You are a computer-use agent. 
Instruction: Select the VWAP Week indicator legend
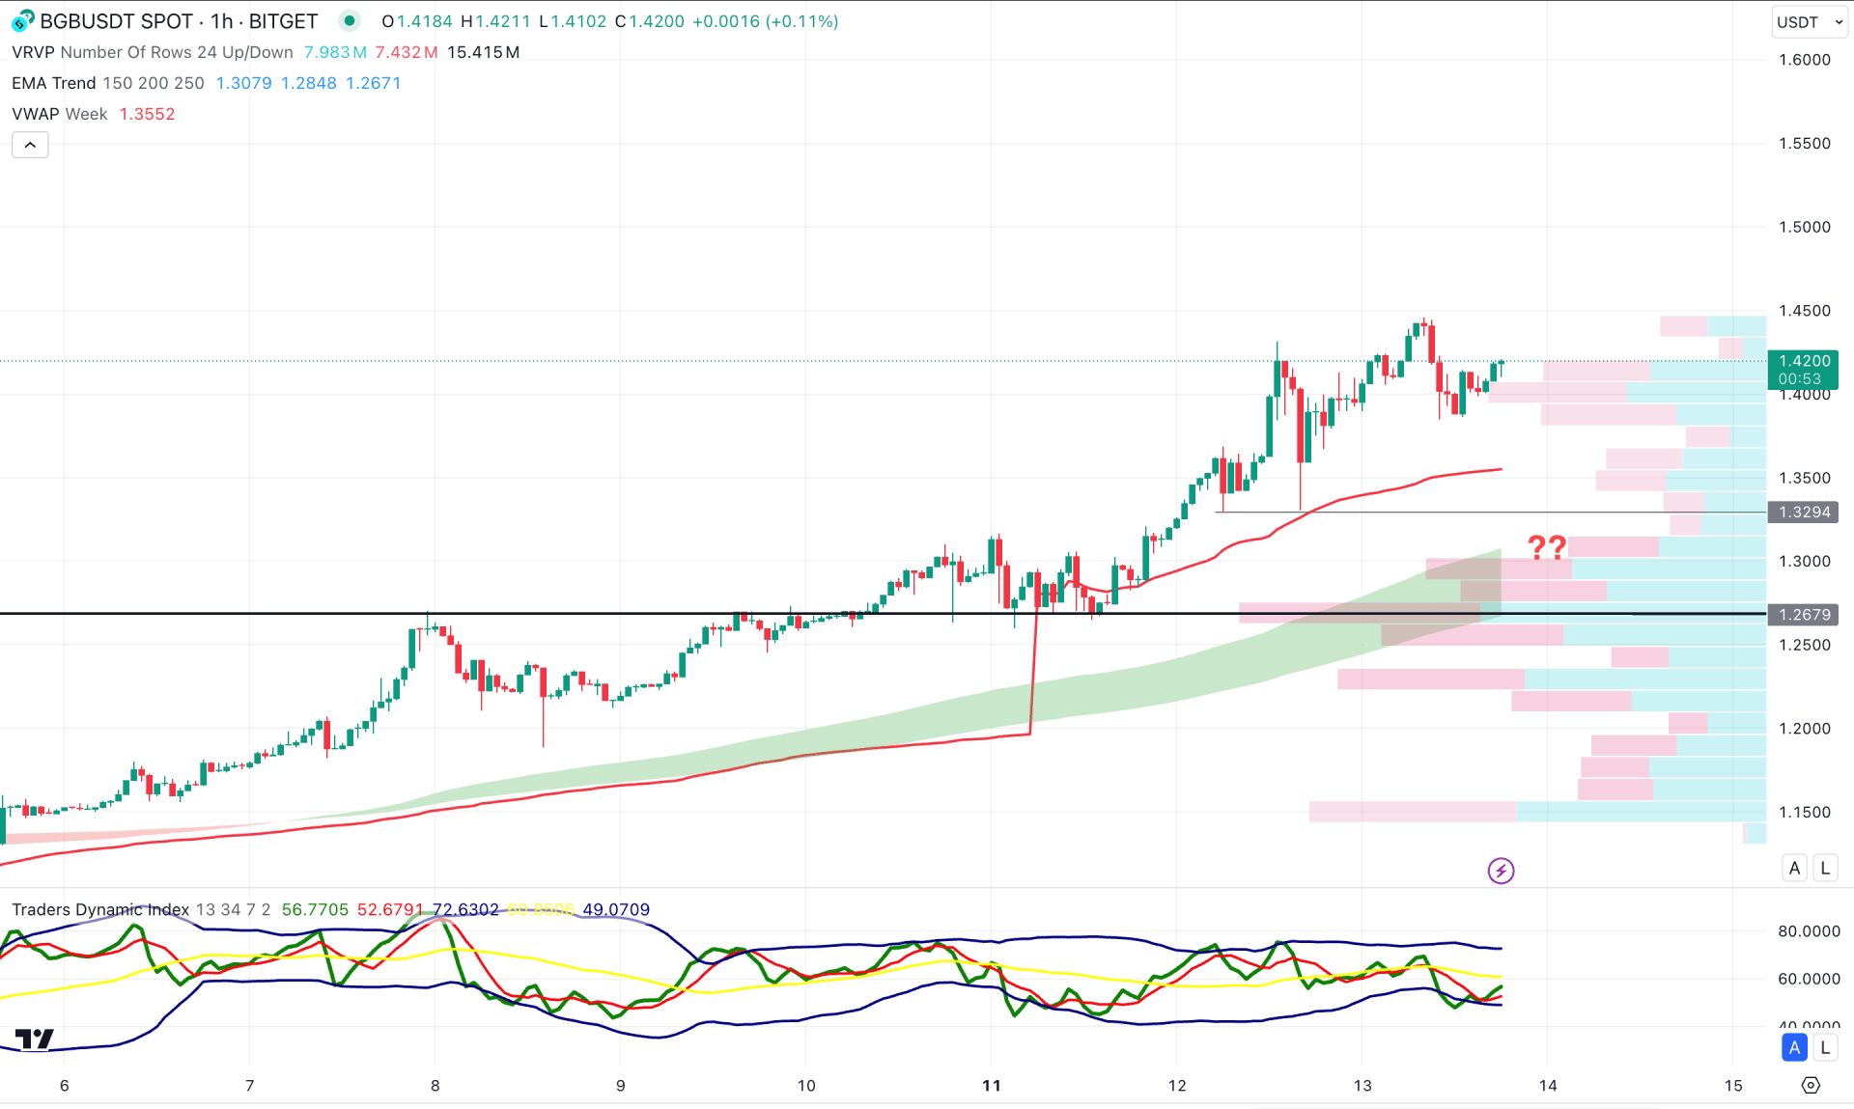[60, 114]
